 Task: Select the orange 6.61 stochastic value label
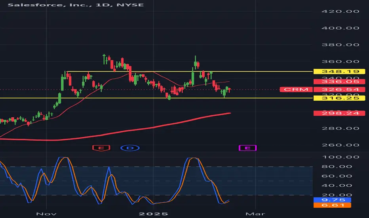click(x=332, y=205)
